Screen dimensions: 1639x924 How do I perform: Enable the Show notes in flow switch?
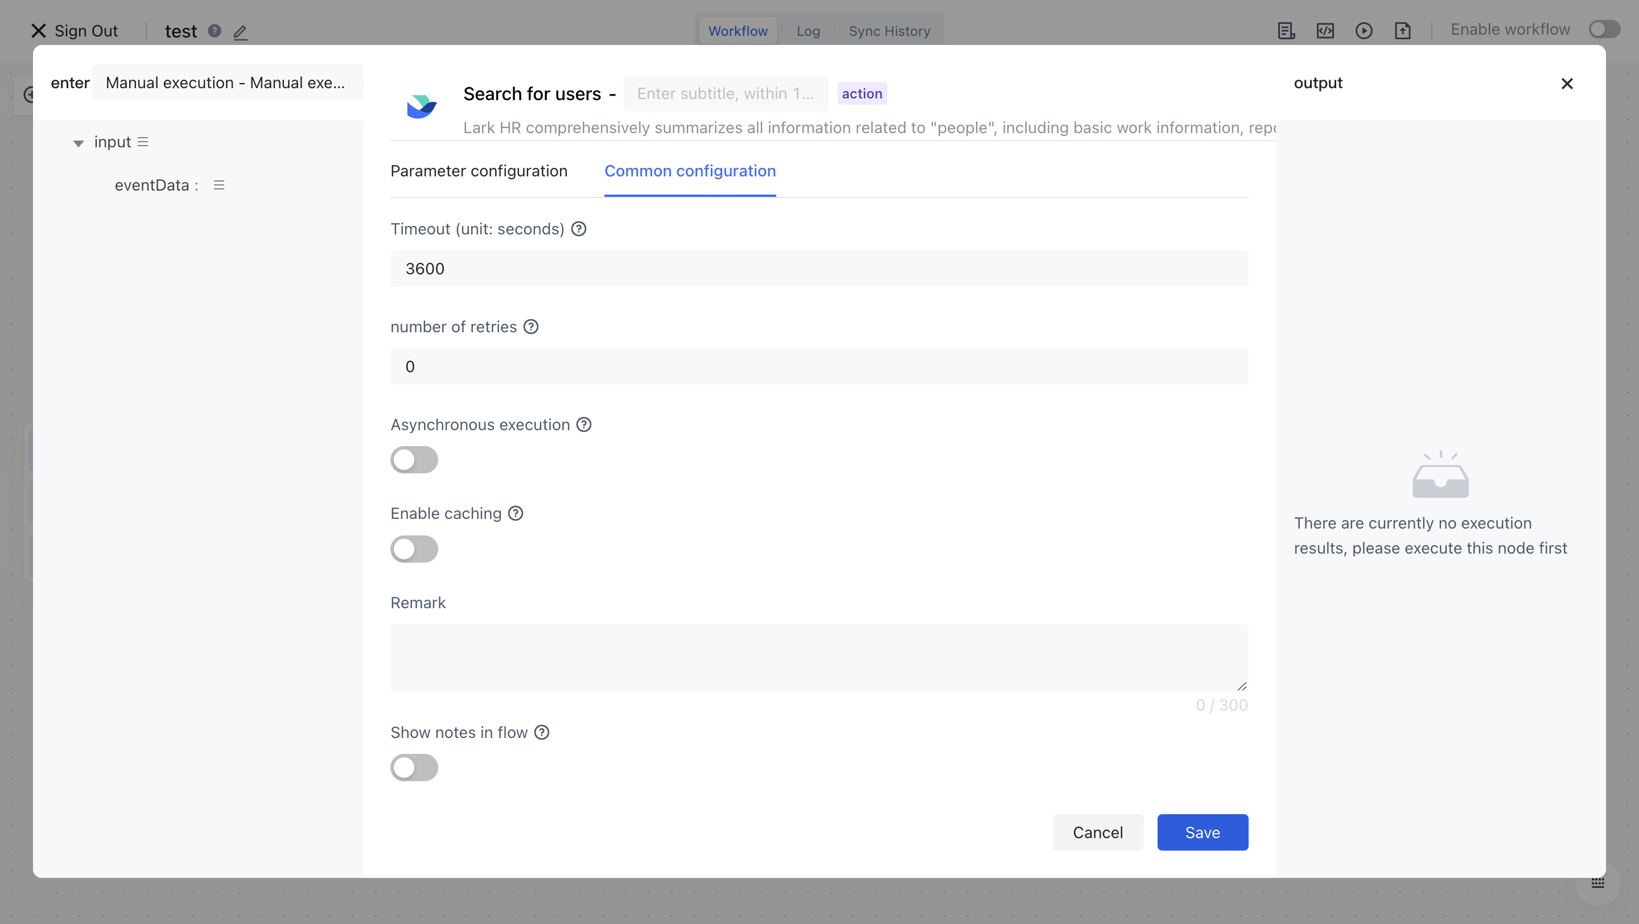[x=414, y=768]
